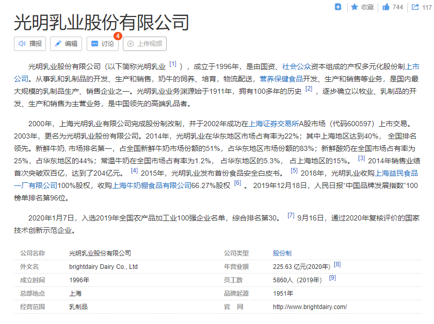Click the 员工数 field label
The image size is (434, 324).
point(233,280)
